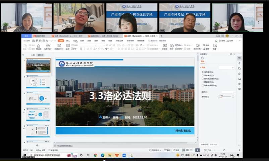Viewport: 269px width, 161px height.
Task: Enable hide background graphics (隐藏背景图形) checkbox
Action: [x=203, y=85]
